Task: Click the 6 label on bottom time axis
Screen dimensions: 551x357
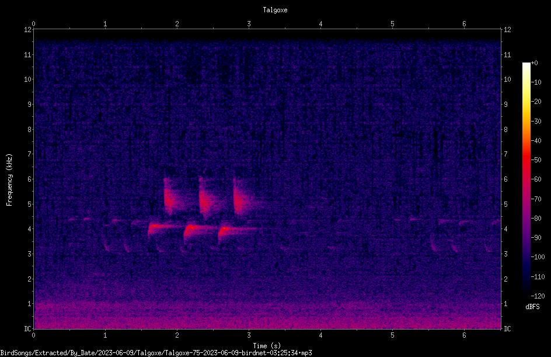Action: (464, 335)
